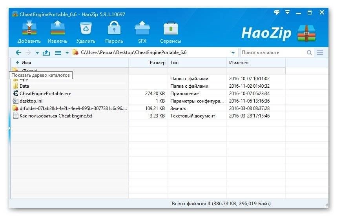The height and width of the screenshot is (222, 341).
Task: Click the Текстовый документ type cell
Action: click(x=193, y=116)
